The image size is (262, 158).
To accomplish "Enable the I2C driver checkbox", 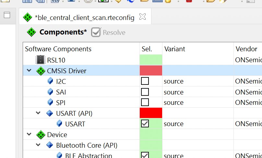I will pos(145,81).
